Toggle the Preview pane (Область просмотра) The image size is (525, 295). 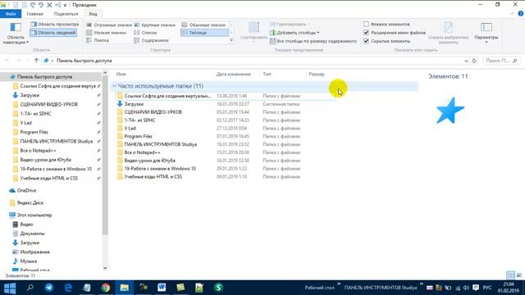(55, 25)
